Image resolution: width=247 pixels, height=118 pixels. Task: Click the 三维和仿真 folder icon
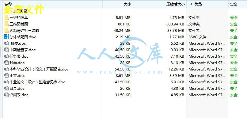[x=6, y=18]
